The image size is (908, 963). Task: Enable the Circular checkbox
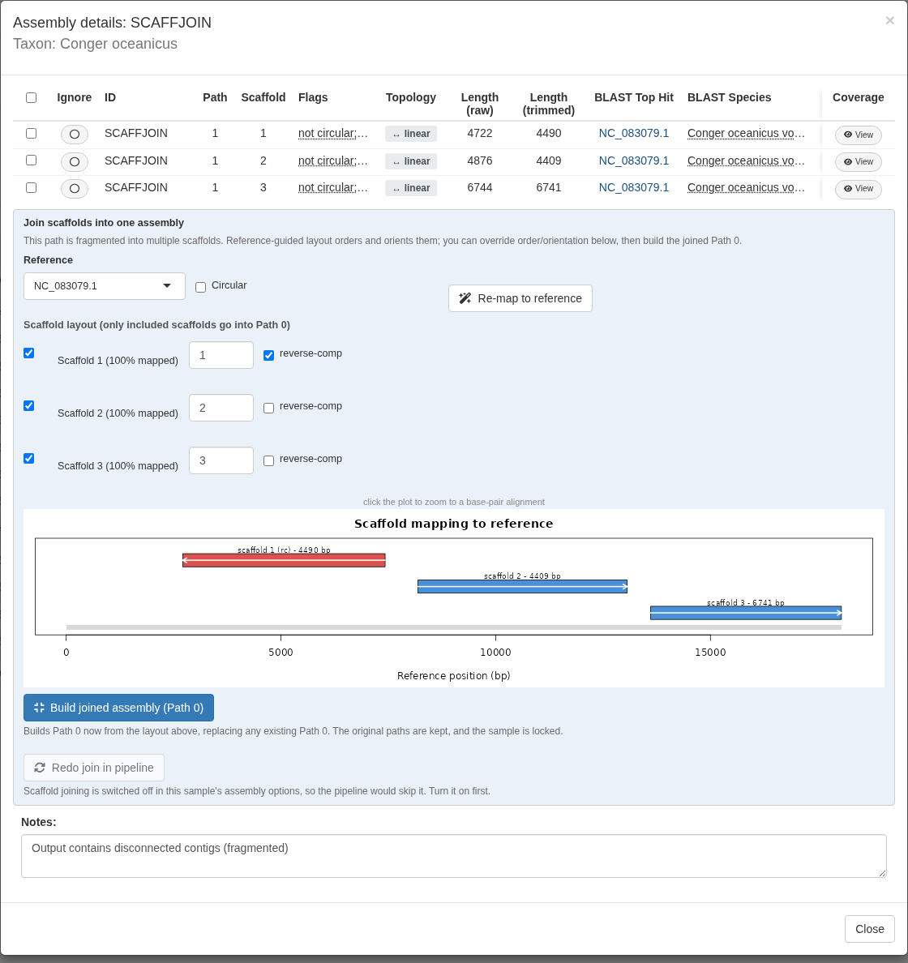[200, 287]
